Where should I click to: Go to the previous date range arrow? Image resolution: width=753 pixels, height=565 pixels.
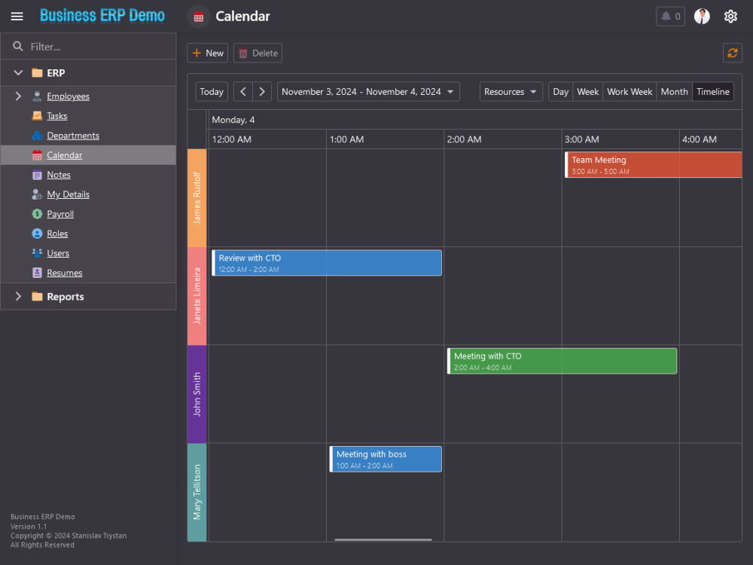coord(243,92)
